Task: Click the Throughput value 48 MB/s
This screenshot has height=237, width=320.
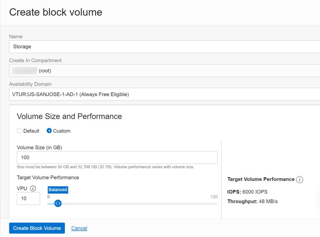Action: (268, 202)
